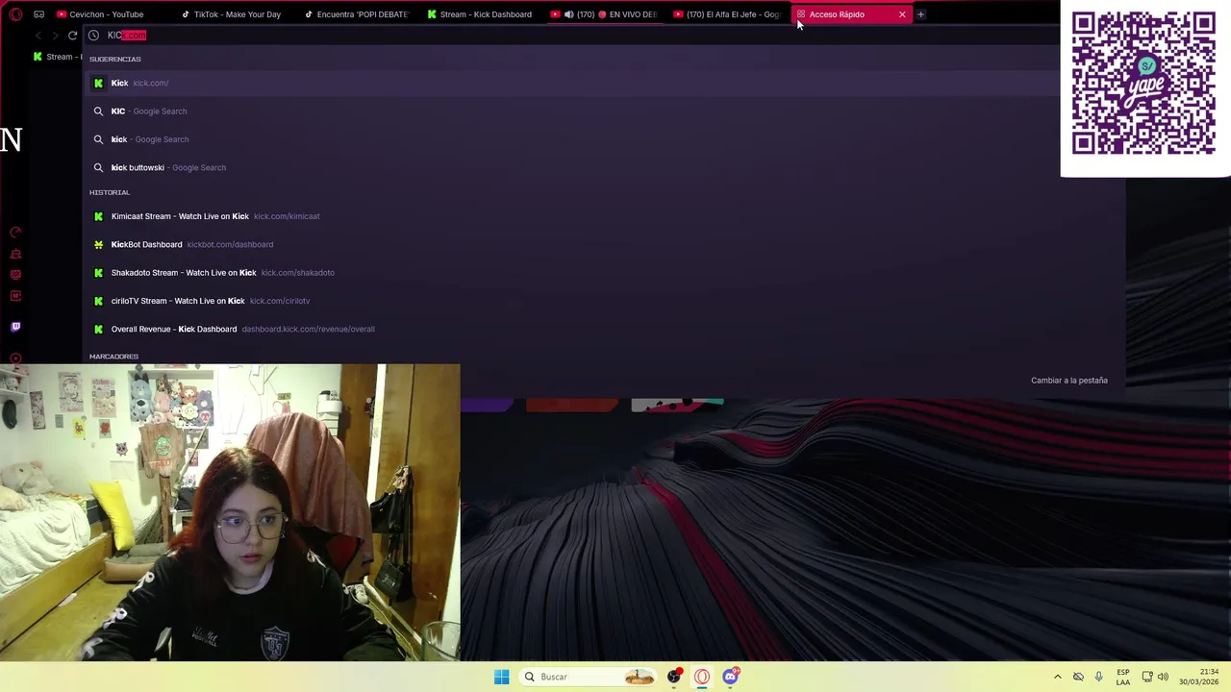Viewport: 1231px width, 692px height.
Task: Open GX Cleaner broom sidebar icon
Action: click(15, 254)
